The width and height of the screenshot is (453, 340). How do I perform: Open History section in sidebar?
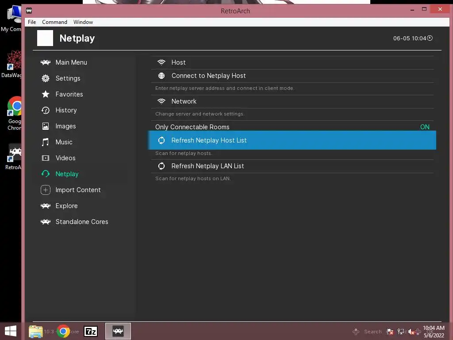click(x=66, y=110)
